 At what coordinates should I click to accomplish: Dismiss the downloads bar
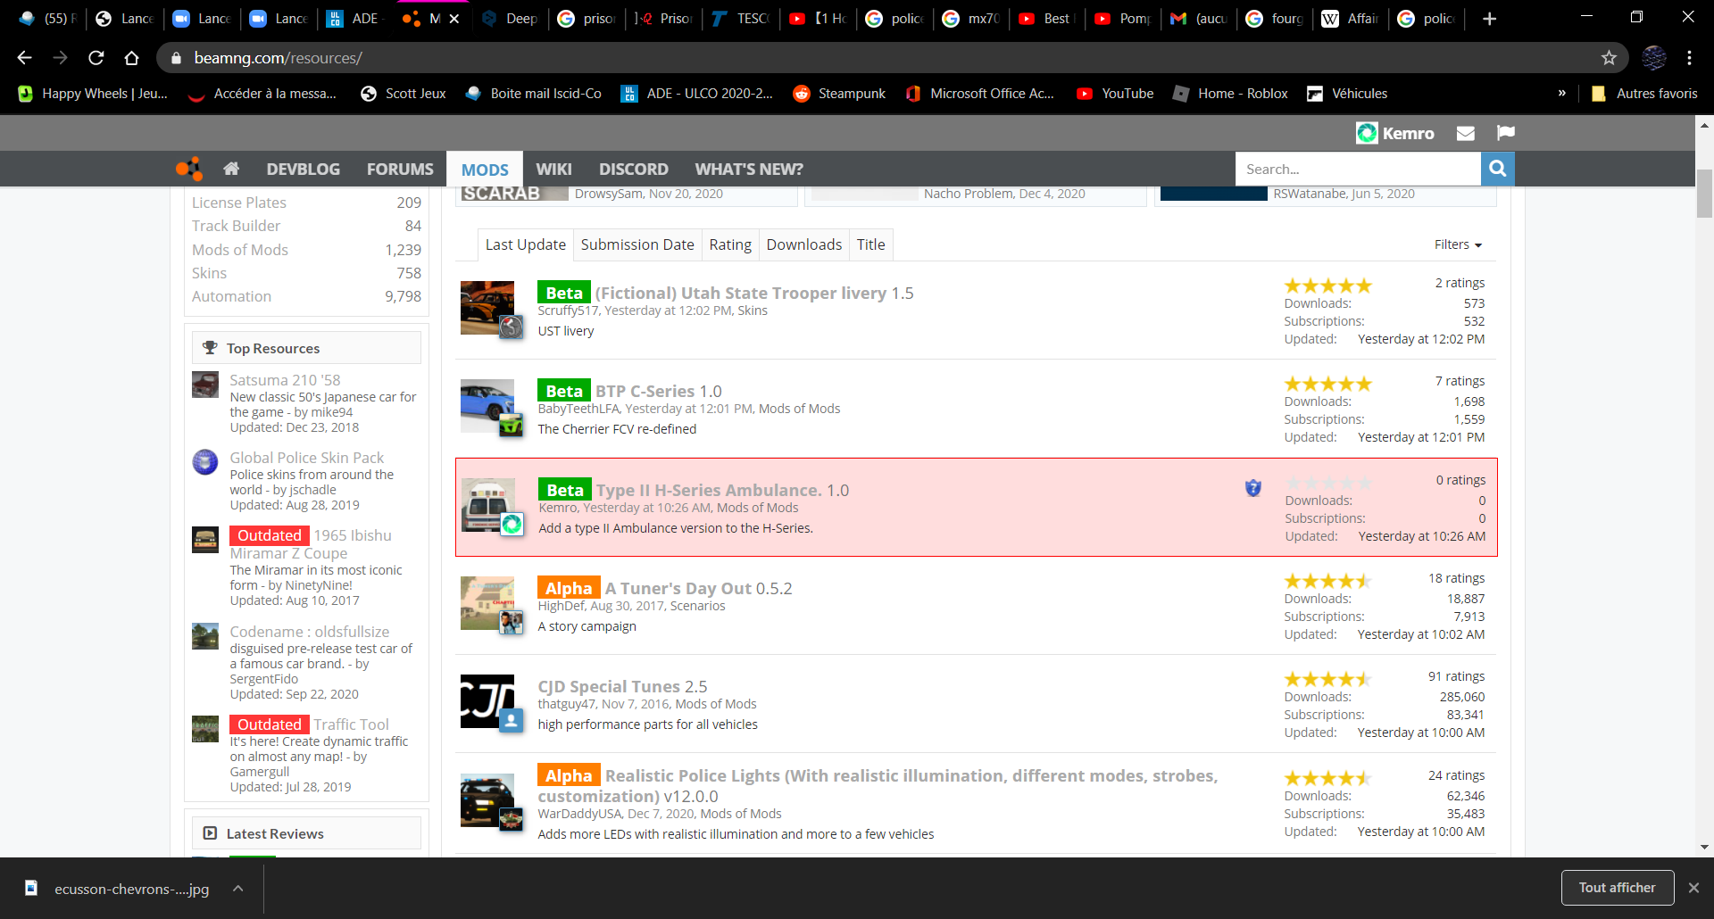click(x=1693, y=888)
